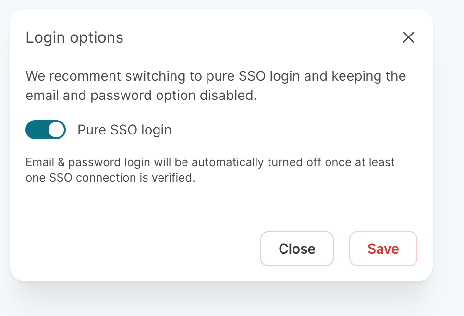Confirm the settings with Save

click(383, 249)
